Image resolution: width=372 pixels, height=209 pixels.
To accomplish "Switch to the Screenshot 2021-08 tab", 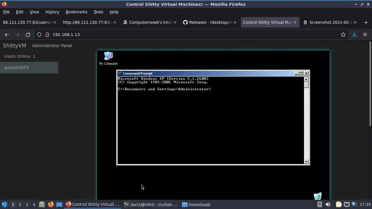I will point(330,22).
